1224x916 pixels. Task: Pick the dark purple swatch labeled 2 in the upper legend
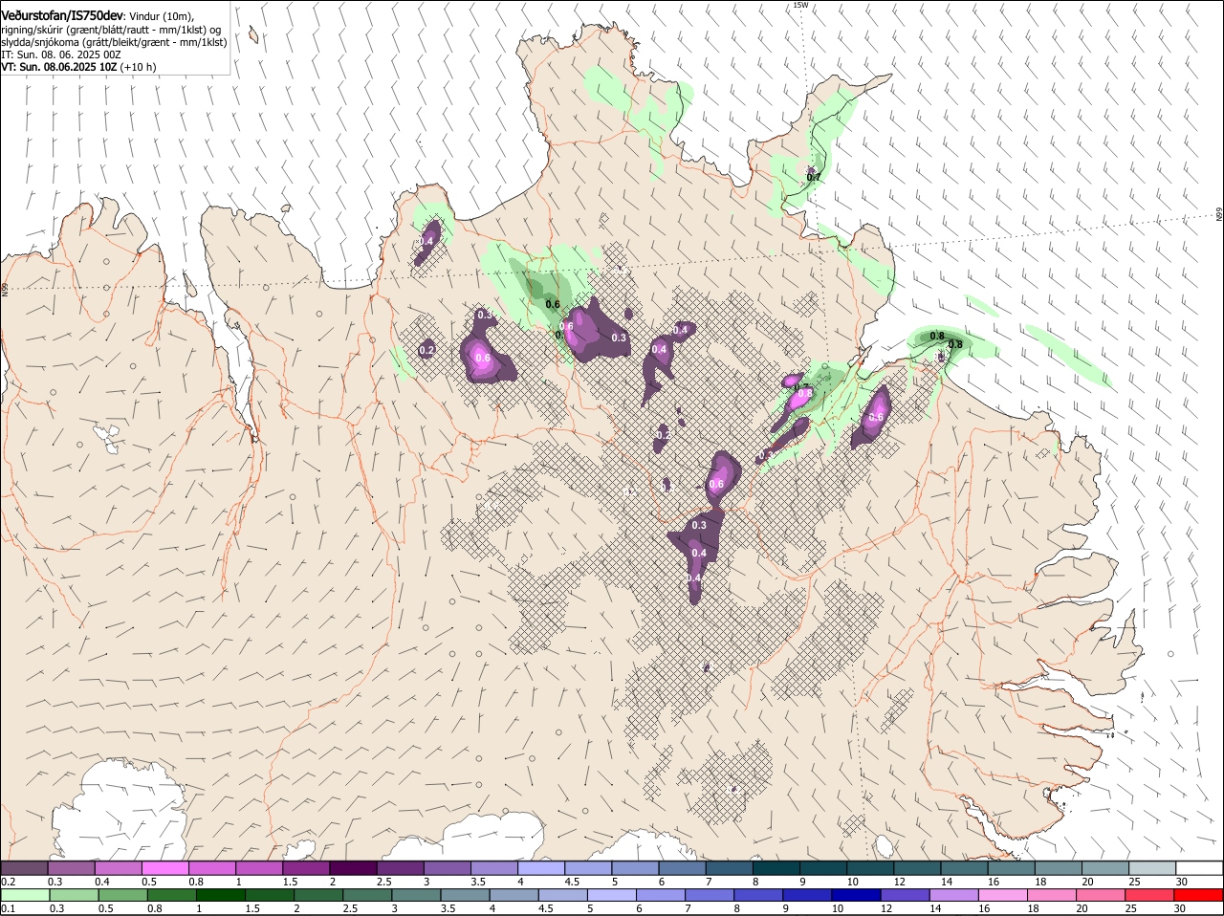[353, 868]
